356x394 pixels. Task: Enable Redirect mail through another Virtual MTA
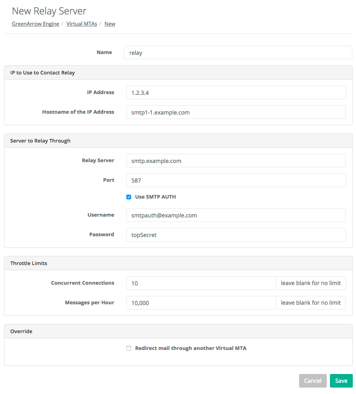coord(129,348)
